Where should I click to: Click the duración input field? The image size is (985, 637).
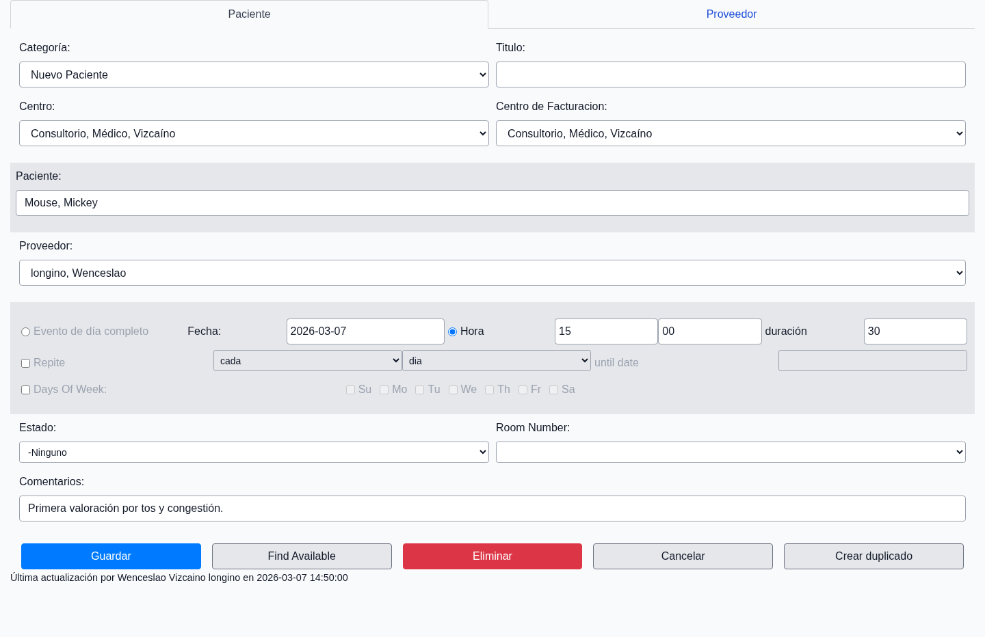pyautogui.click(x=915, y=331)
